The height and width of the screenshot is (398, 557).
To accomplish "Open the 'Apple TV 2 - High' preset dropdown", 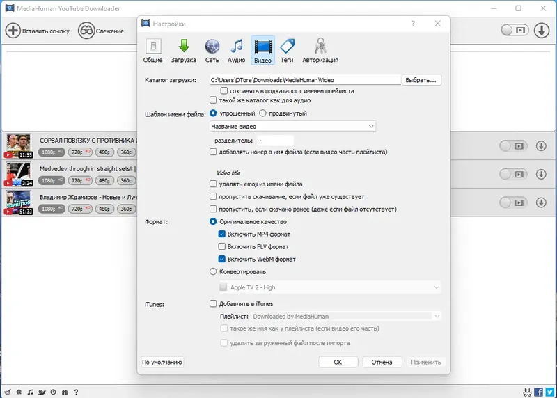I will pyautogui.click(x=329, y=287).
